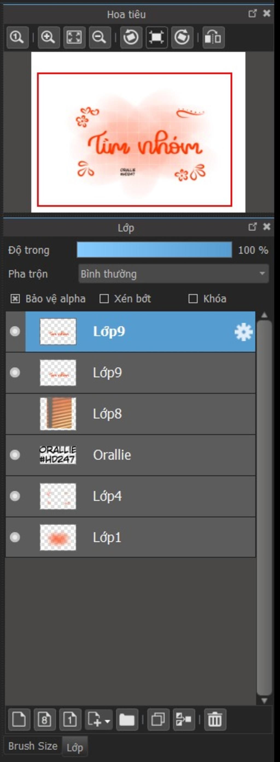Viewport: 280px width, 762px height.
Task: Delete the selected layer with trash icon
Action: (215, 719)
